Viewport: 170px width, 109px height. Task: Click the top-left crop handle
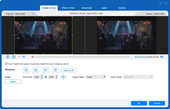[14, 17]
